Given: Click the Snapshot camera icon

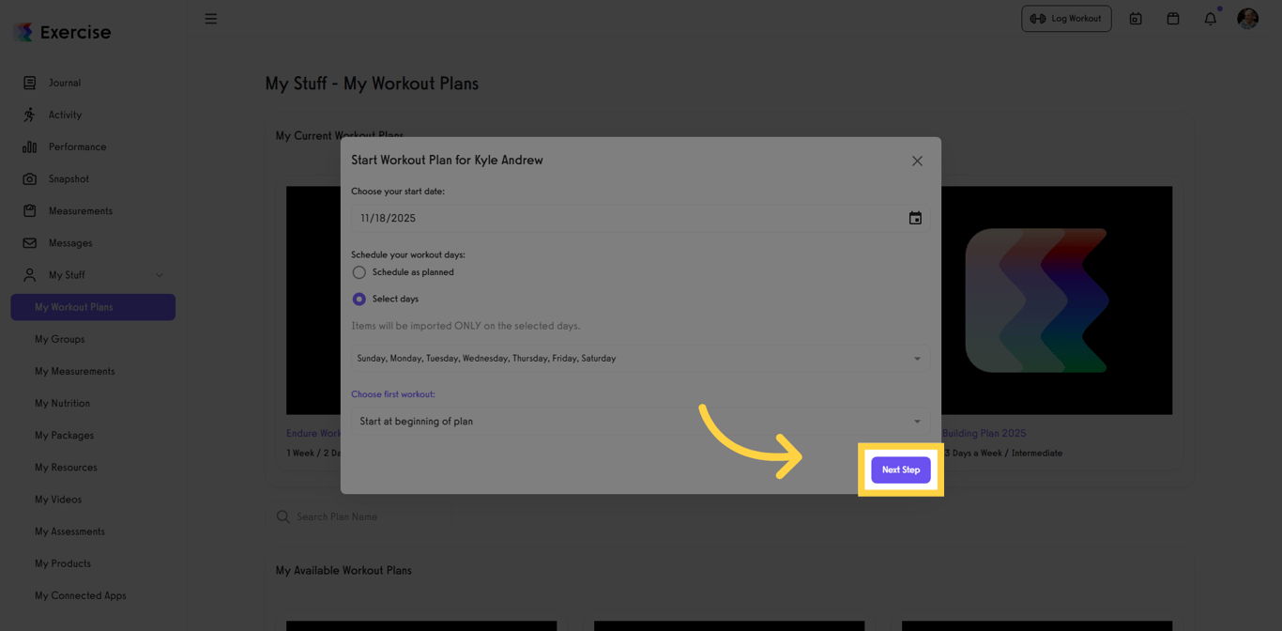Looking at the screenshot, I should [x=30, y=178].
